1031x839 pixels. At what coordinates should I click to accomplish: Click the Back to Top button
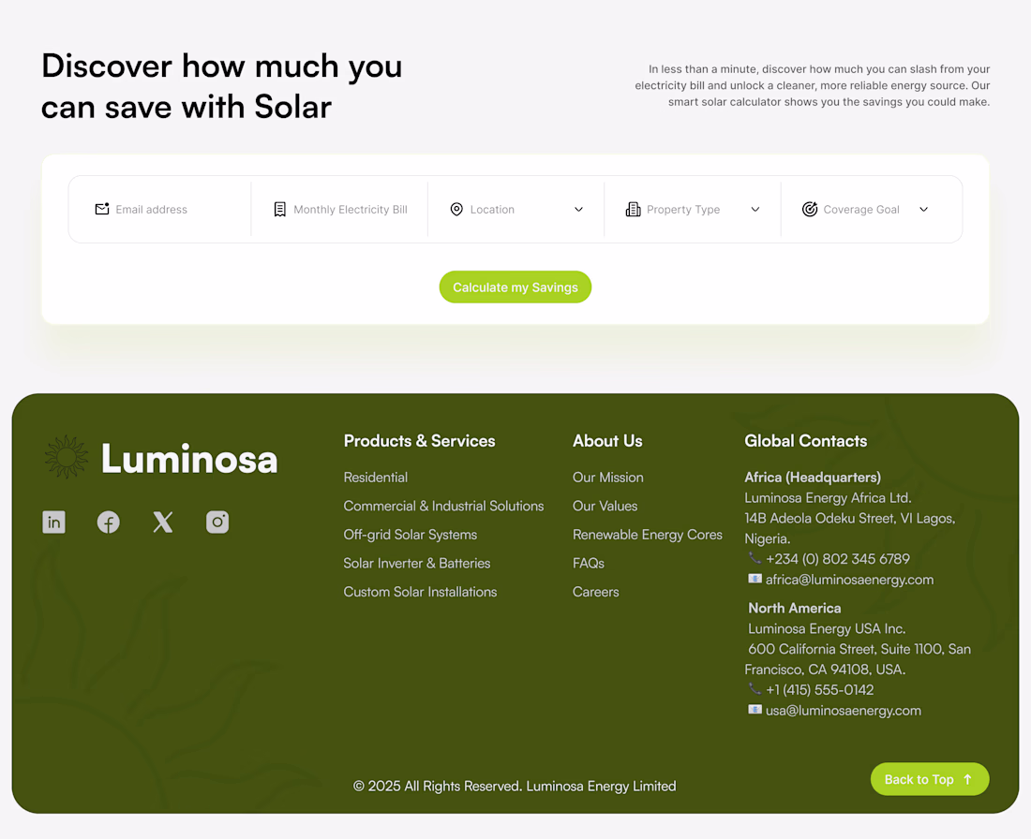coord(930,779)
